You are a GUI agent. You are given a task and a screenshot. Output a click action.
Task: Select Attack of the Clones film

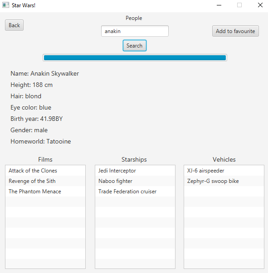45,171
